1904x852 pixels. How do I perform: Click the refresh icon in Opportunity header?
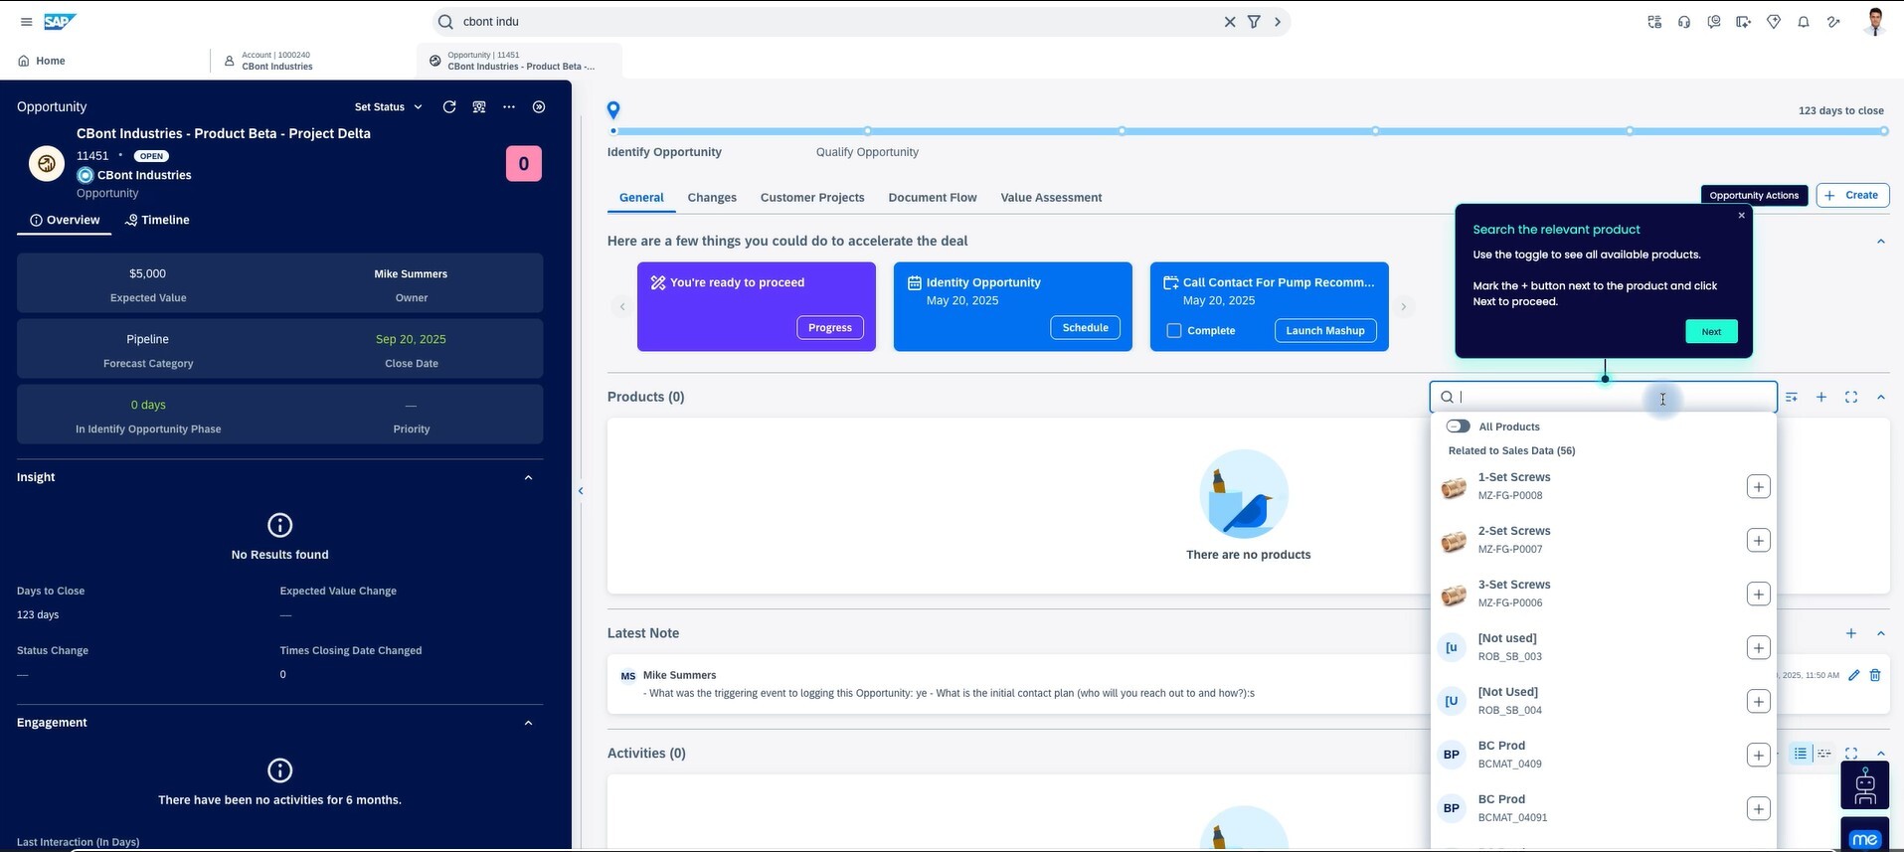pos(449,107)
